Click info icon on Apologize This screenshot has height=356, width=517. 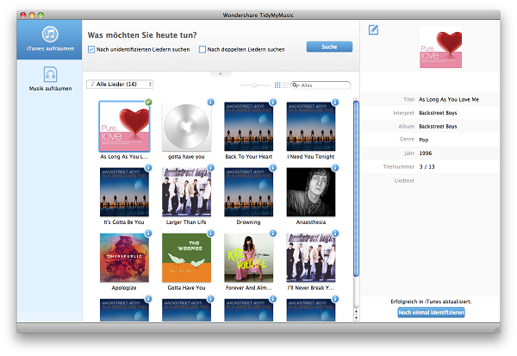pyautogui.click(x=149, y=234)
